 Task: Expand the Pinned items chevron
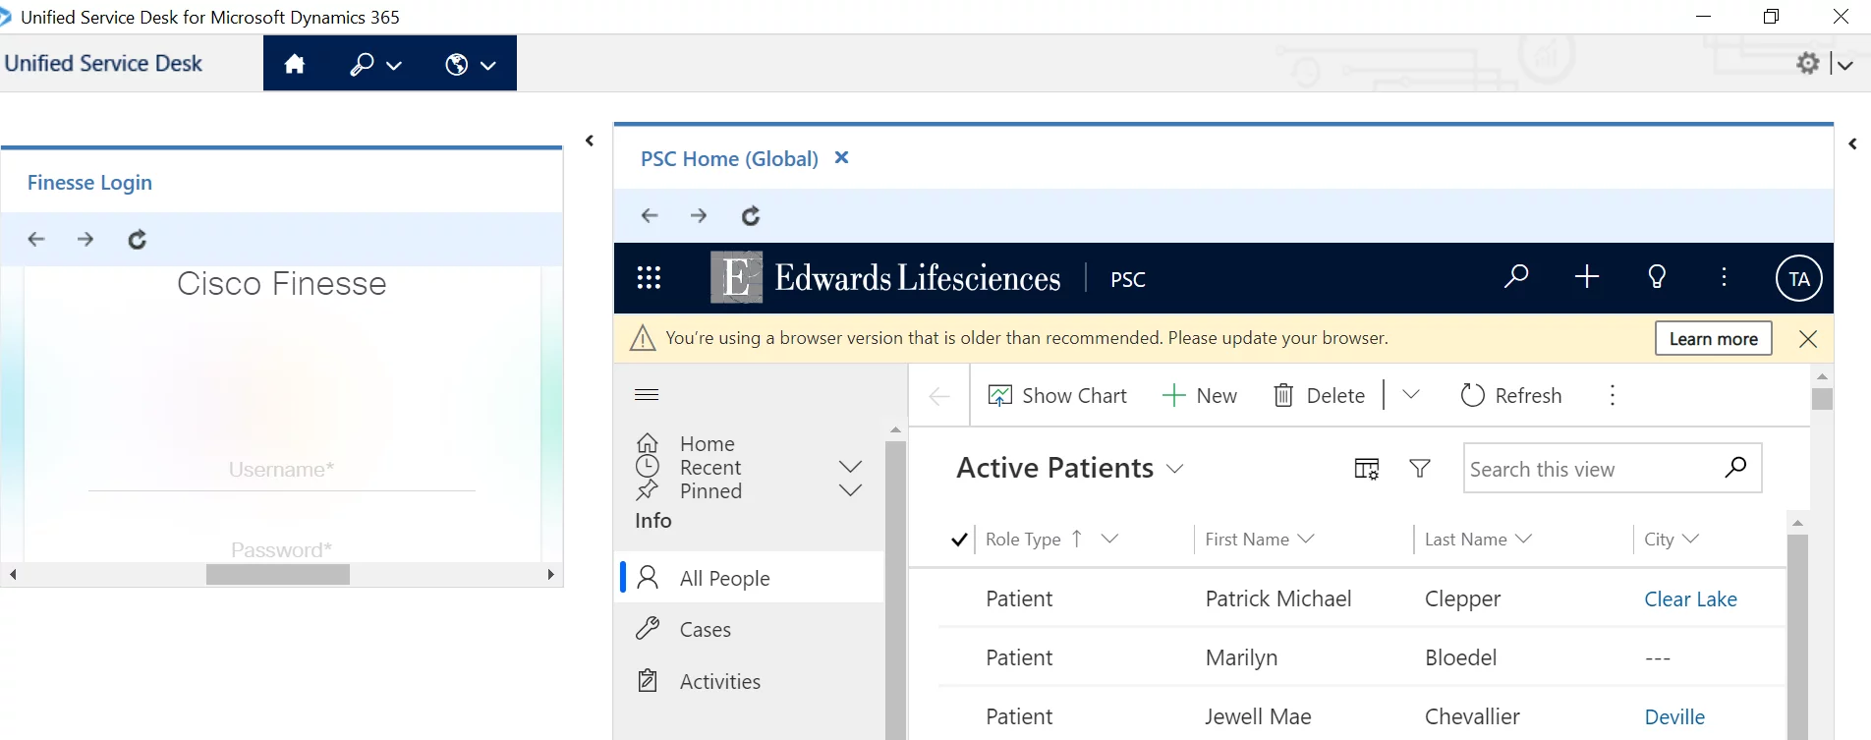(x=851, y=490)
